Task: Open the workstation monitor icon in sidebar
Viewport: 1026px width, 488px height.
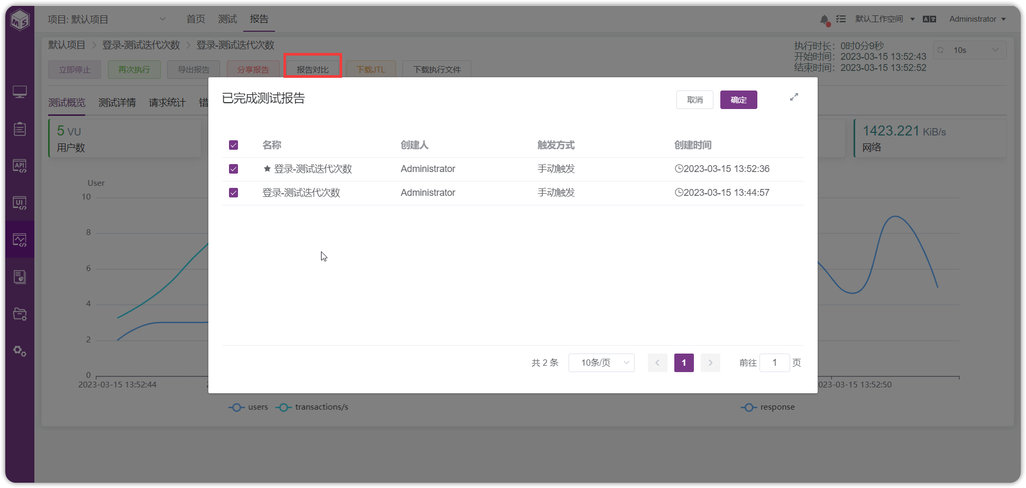Action: [20, 92]
